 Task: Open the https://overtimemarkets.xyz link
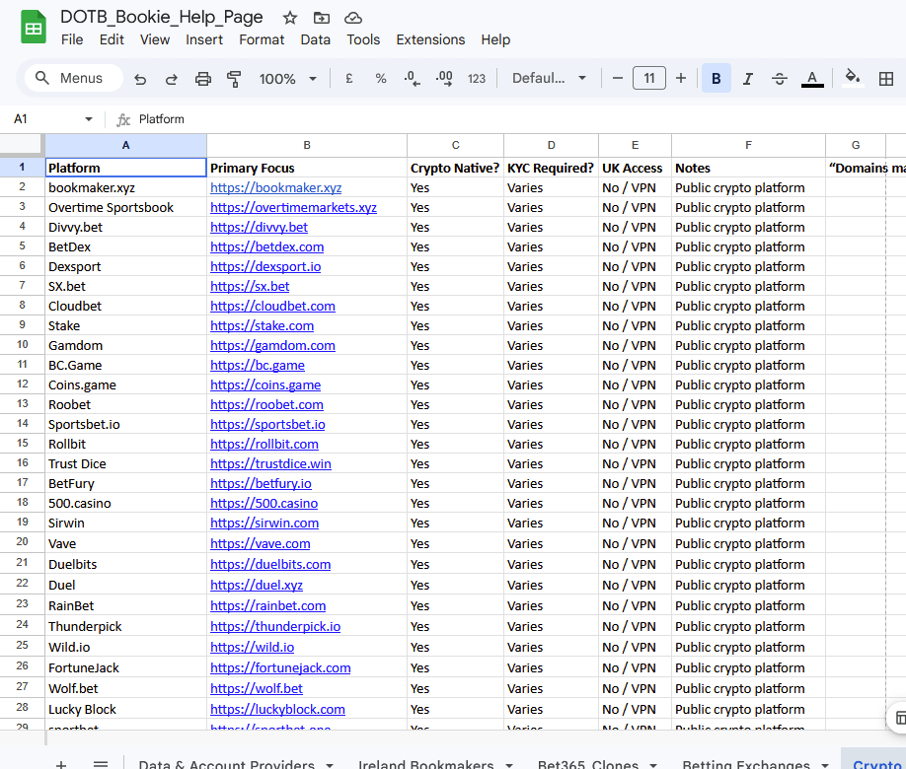point(293,207)
